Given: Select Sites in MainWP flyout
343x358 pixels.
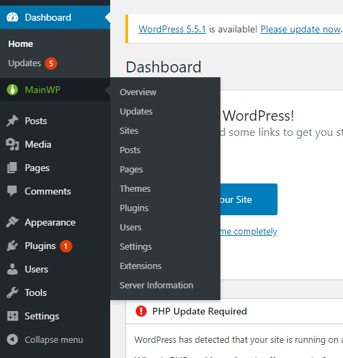Looking at the screenshot, I should (x=129, y=131).
